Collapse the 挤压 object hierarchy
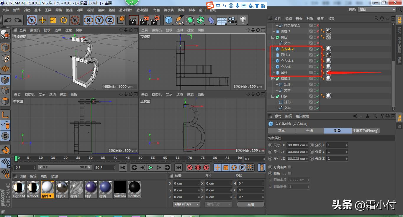 pyautogui.click(x=273, y=37)
